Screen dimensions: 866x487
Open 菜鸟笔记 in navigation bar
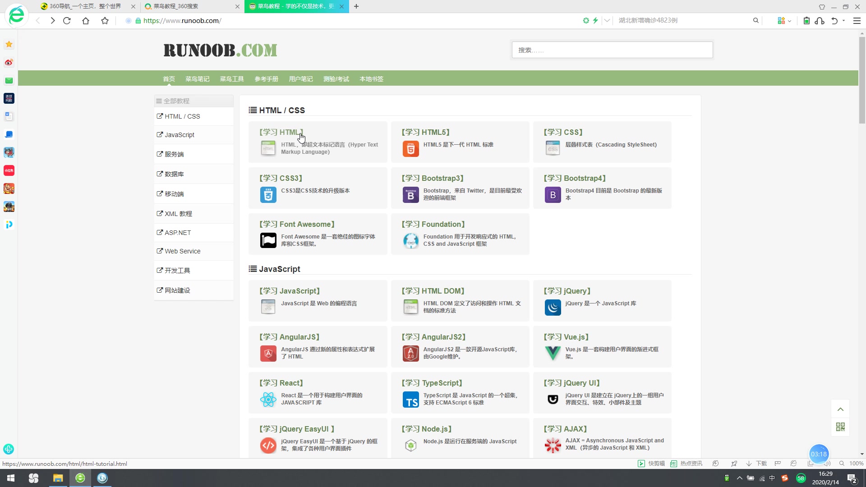(x=197, y=79)
